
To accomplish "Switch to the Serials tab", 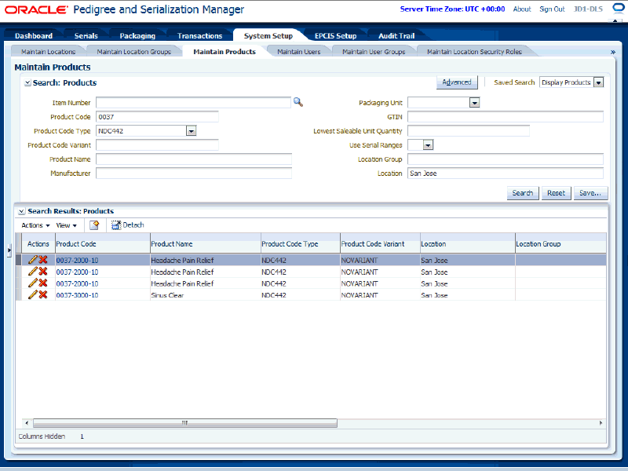I will point(86,35).
